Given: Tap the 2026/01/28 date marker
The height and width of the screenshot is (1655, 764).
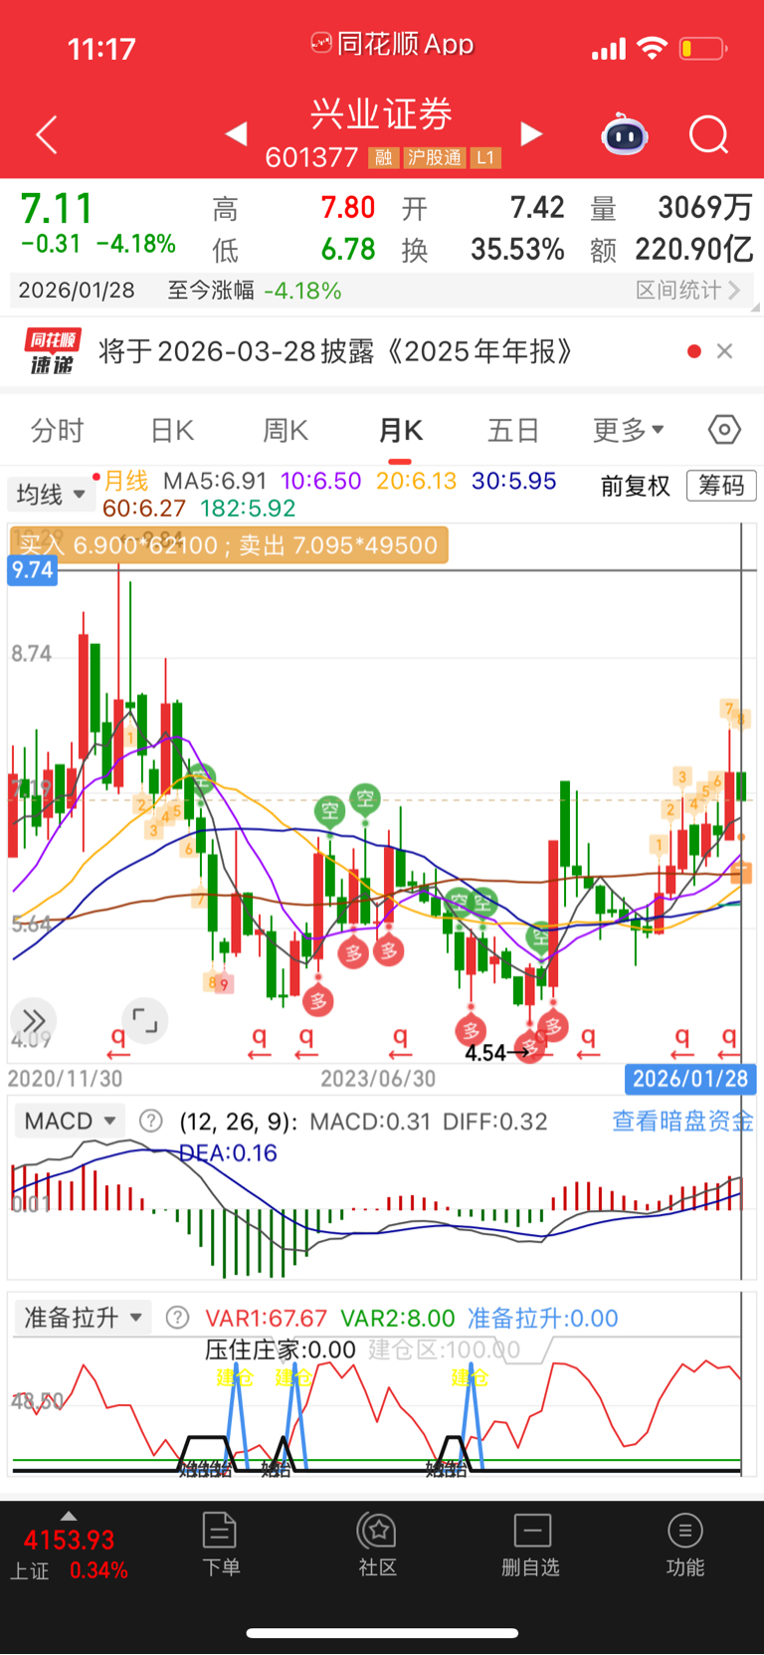Looking at the screenshot, I should [x=690, y=1079].
